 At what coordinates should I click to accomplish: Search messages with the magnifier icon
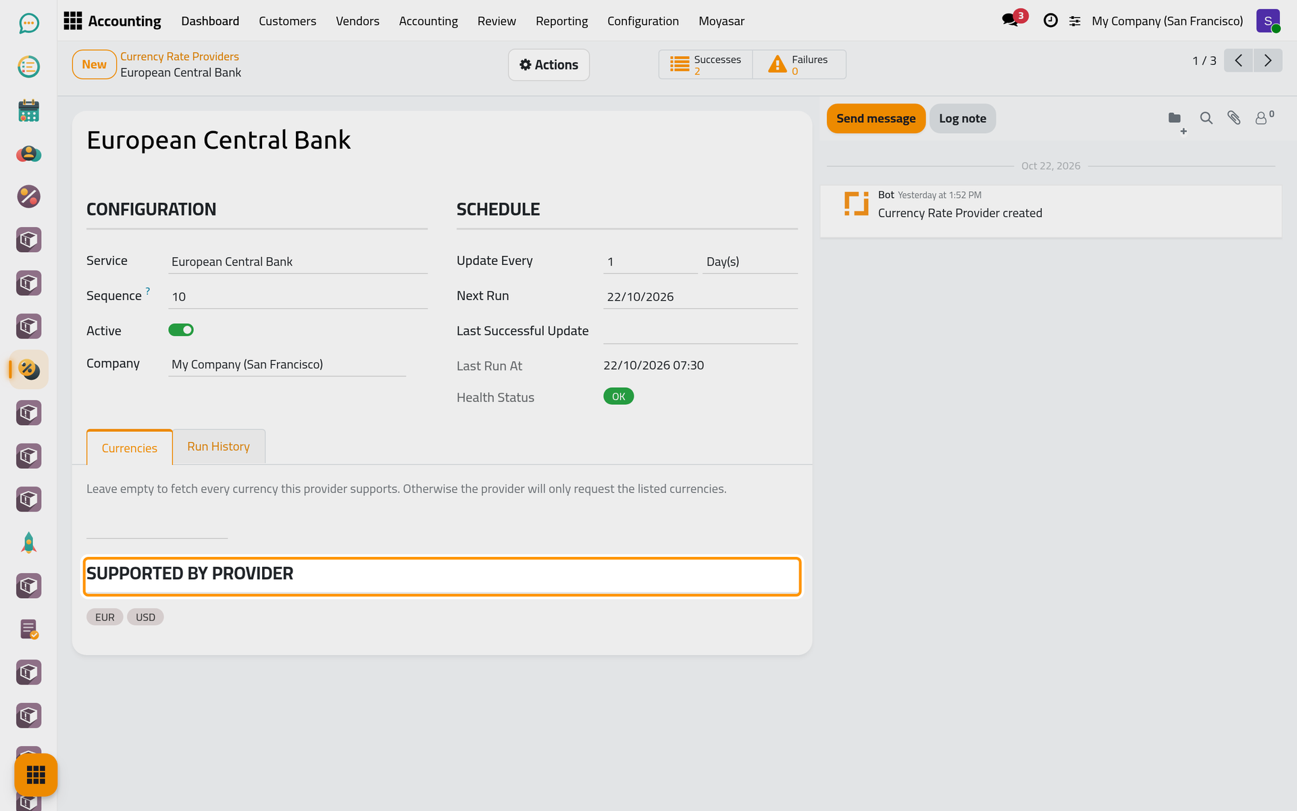pyautogui.click(x=1206, y=118)
